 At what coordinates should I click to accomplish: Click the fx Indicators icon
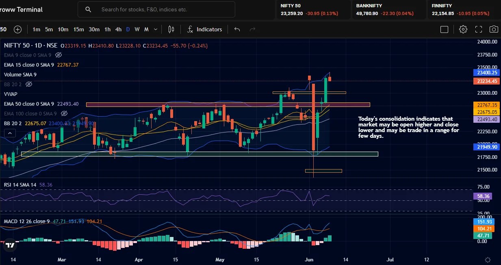pyautogui.click(x=190, y=29)
